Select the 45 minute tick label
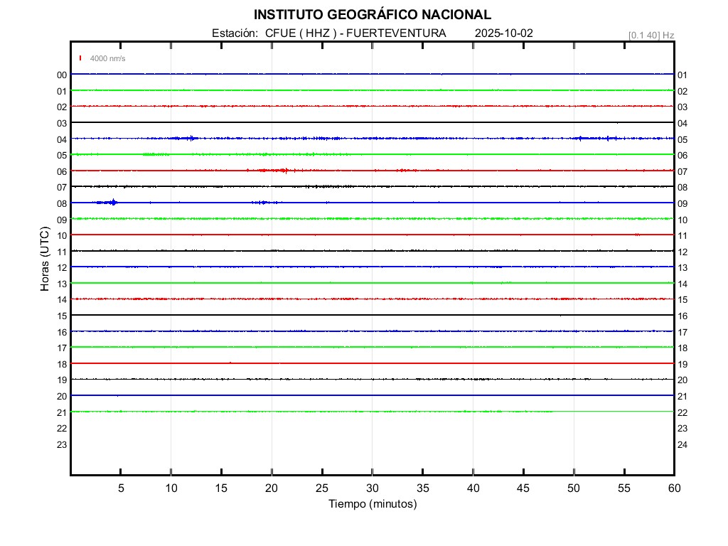This screenshot has width=728, height=546. (x=523, y=488)
